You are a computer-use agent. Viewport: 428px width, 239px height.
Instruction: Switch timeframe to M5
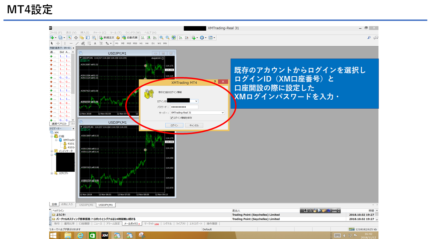(123, 44)
